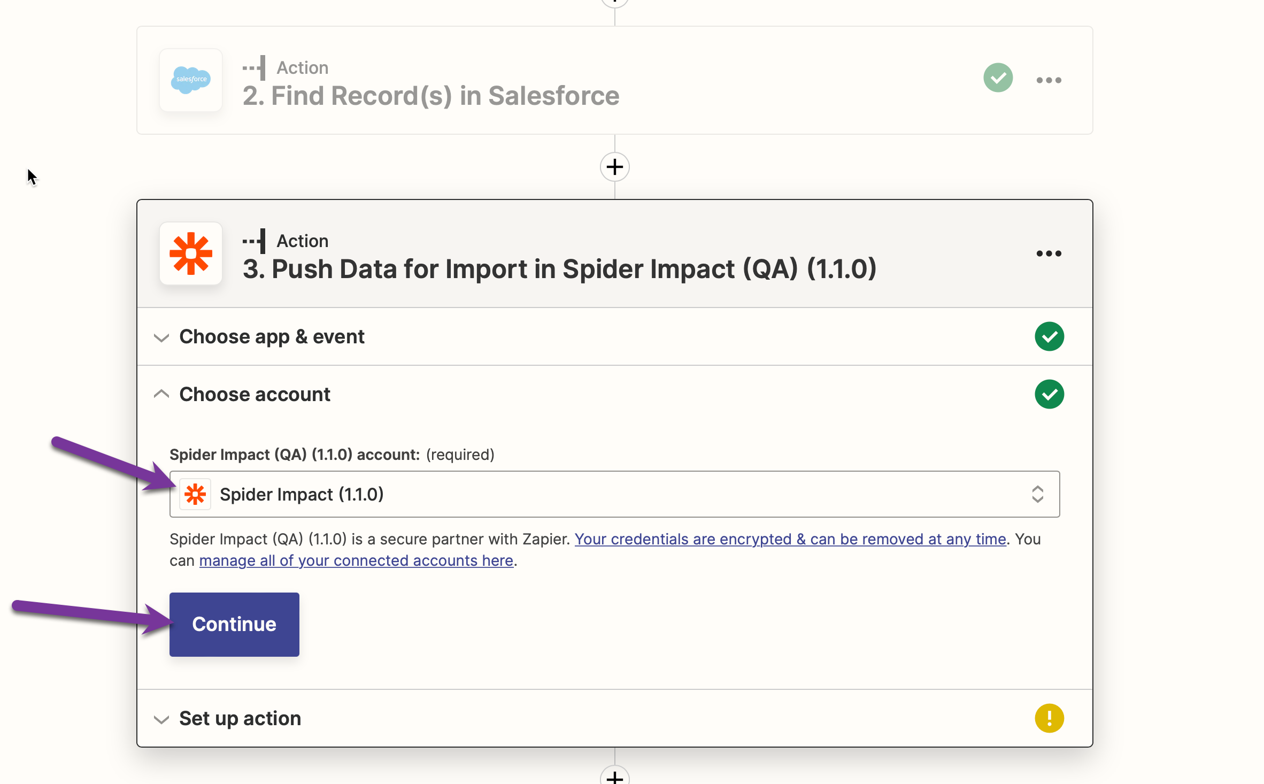Open the Spider Impact (1.1.0) account dropdown

pos(614,494)
